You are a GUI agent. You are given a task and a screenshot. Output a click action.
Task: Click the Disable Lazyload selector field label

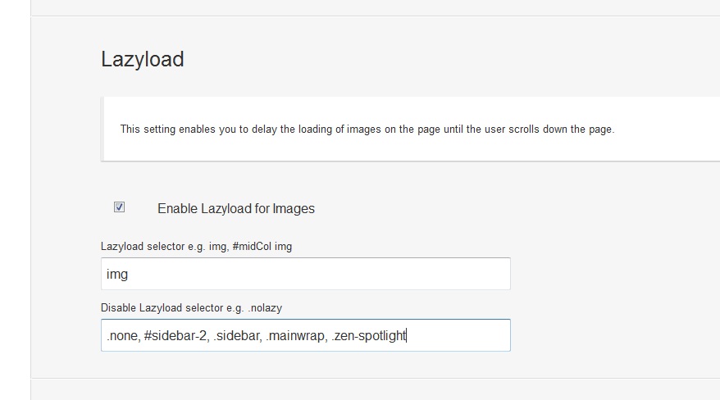coord(191,308)
